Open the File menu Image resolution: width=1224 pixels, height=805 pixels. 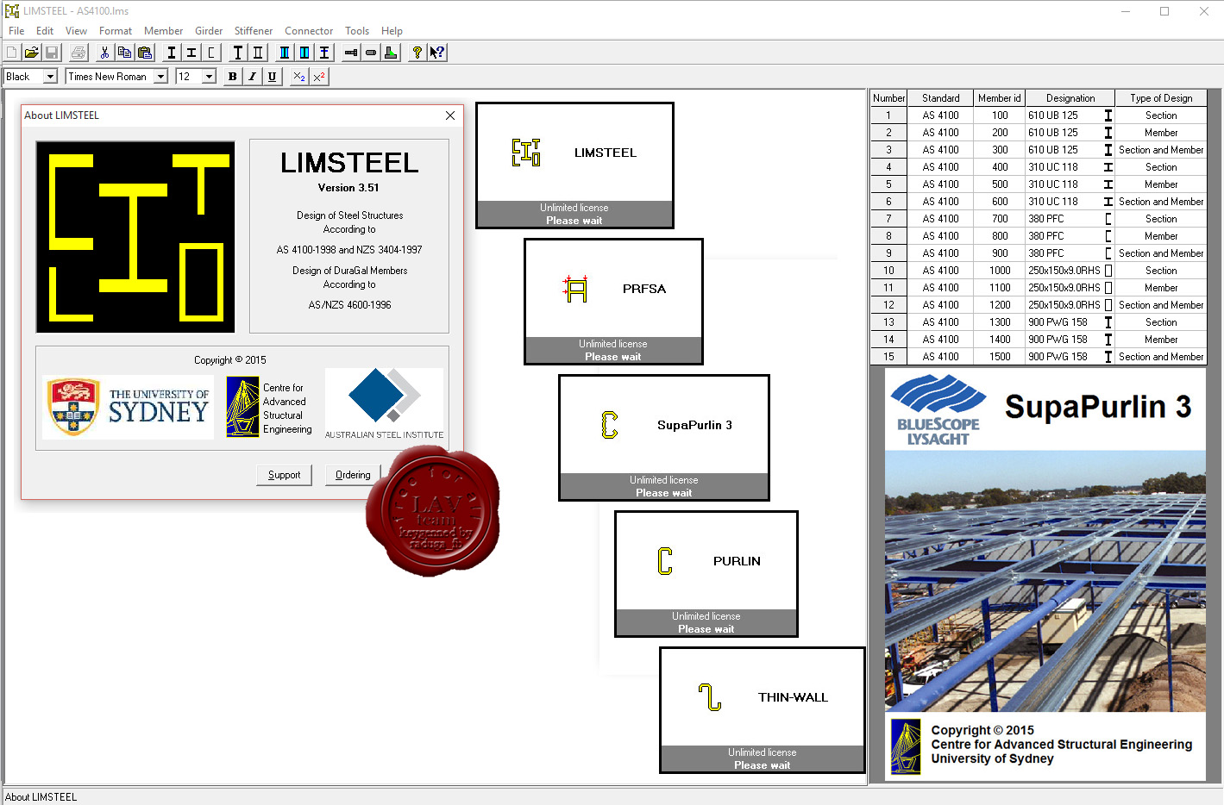click(x=16, y=31)
